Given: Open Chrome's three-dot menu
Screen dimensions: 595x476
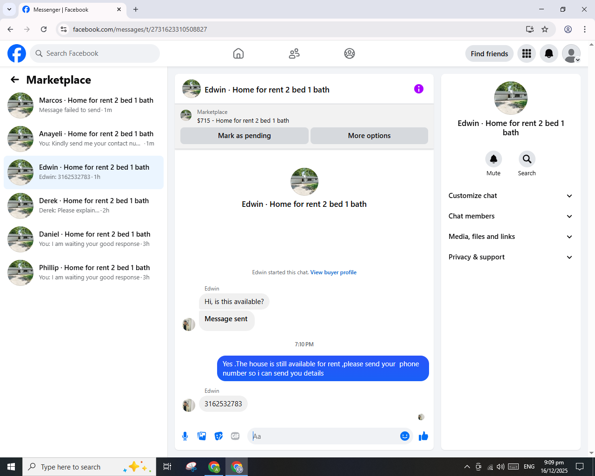Looking at the screenshot, I should coord(585,29).
